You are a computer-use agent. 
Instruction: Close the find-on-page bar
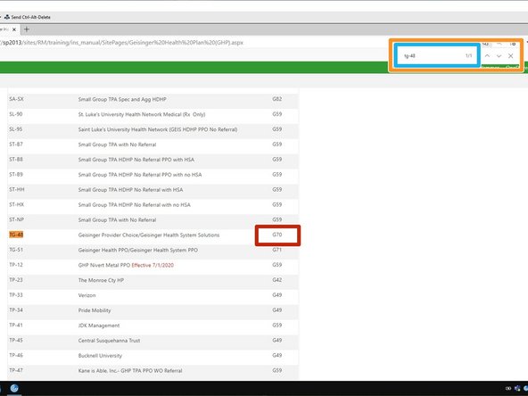[x=511, y=56]
